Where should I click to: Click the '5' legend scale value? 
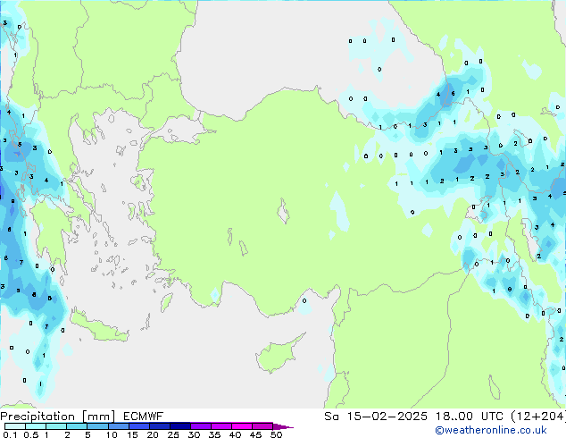87,434
